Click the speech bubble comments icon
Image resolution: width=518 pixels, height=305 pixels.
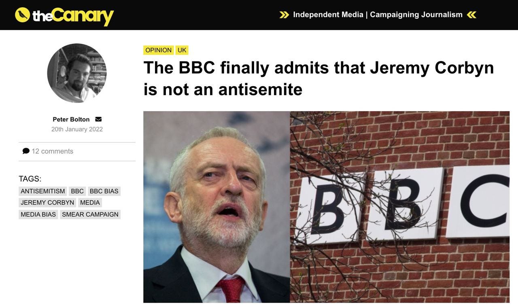pos(26,151)
